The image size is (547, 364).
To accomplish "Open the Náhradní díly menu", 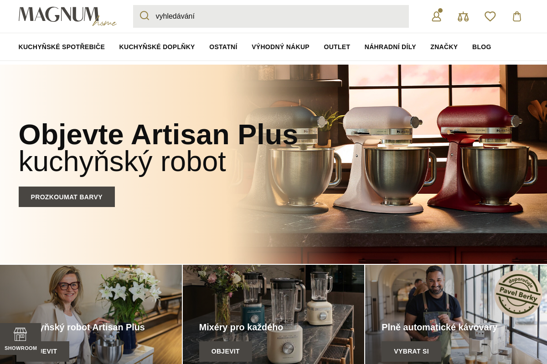I will point(390,47).
